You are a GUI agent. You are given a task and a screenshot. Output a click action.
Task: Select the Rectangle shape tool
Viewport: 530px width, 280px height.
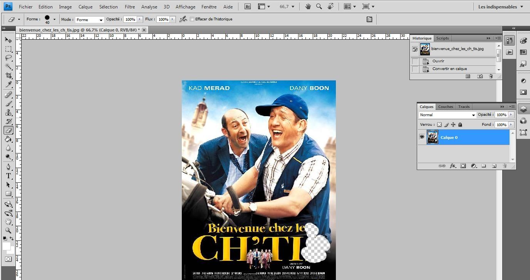click(x=8, y=193)
